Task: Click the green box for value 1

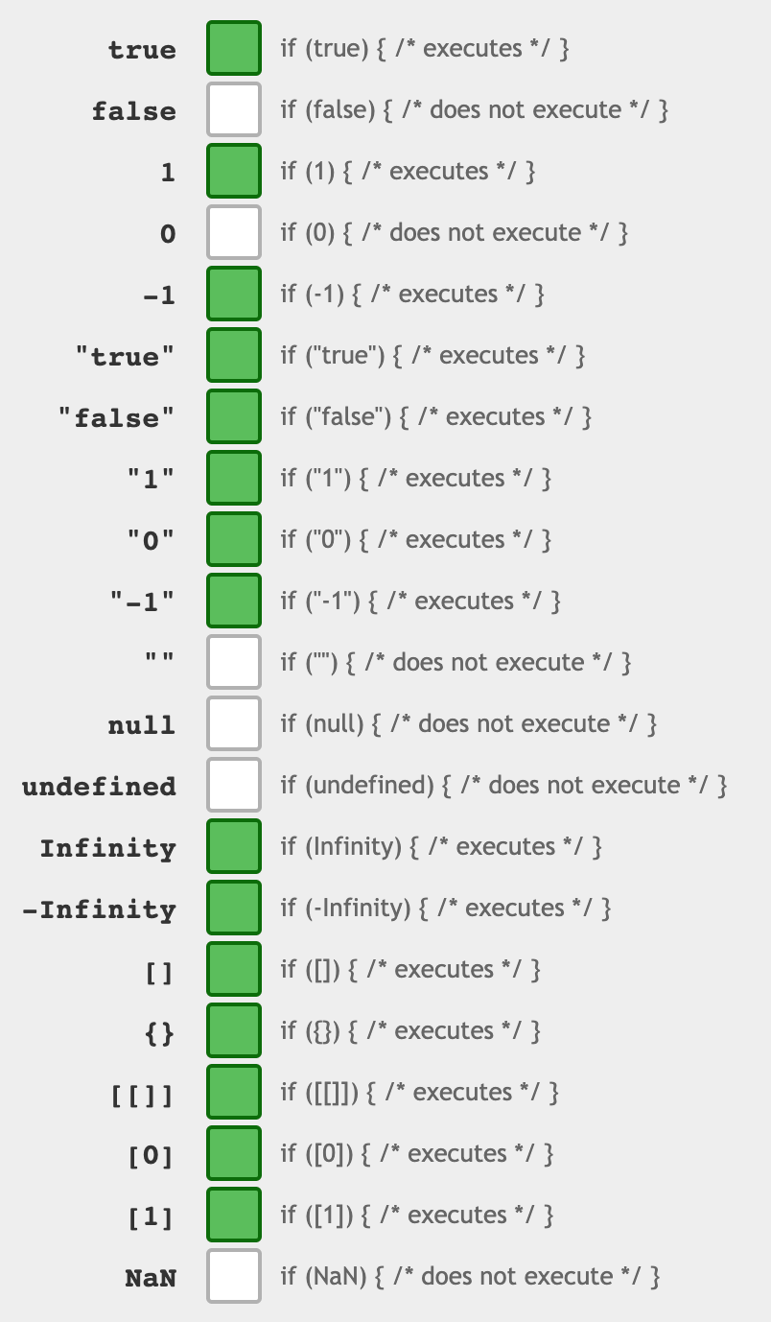Action: coord(233,171)
